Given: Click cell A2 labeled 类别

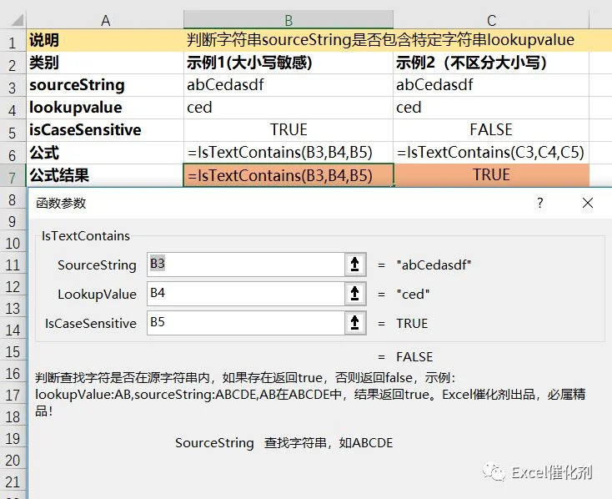Looking at the screenshot, I should [105, 63].
